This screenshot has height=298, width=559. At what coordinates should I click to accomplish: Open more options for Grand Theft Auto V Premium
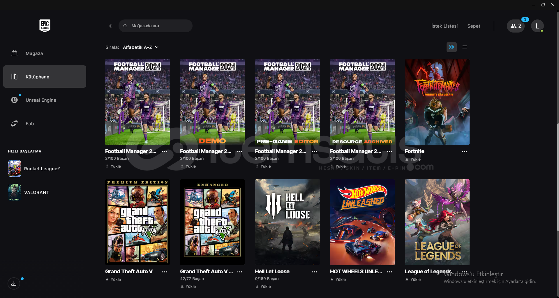tap(165, 272)
